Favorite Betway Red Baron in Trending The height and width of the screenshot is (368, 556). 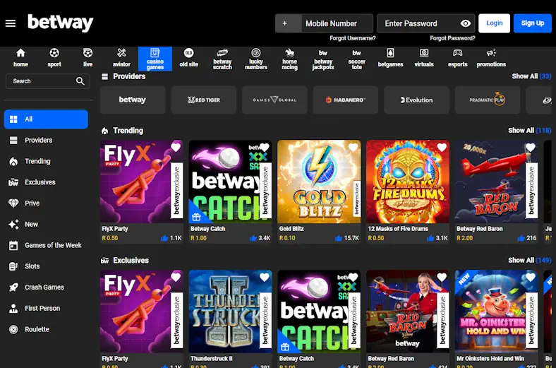pyautogui.click(x=531, y=148)
